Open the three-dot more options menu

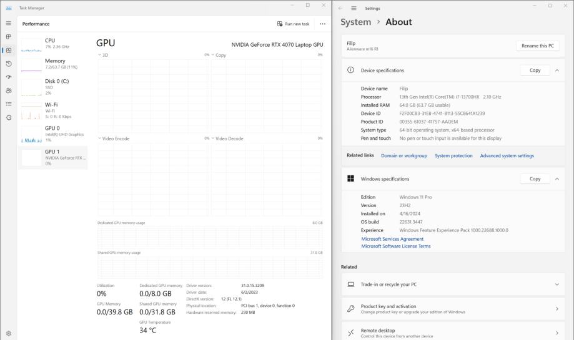pyautogui.click(x=322, y=24)
